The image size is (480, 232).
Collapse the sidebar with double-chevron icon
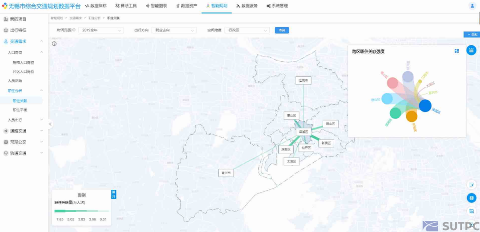(50, 124)
